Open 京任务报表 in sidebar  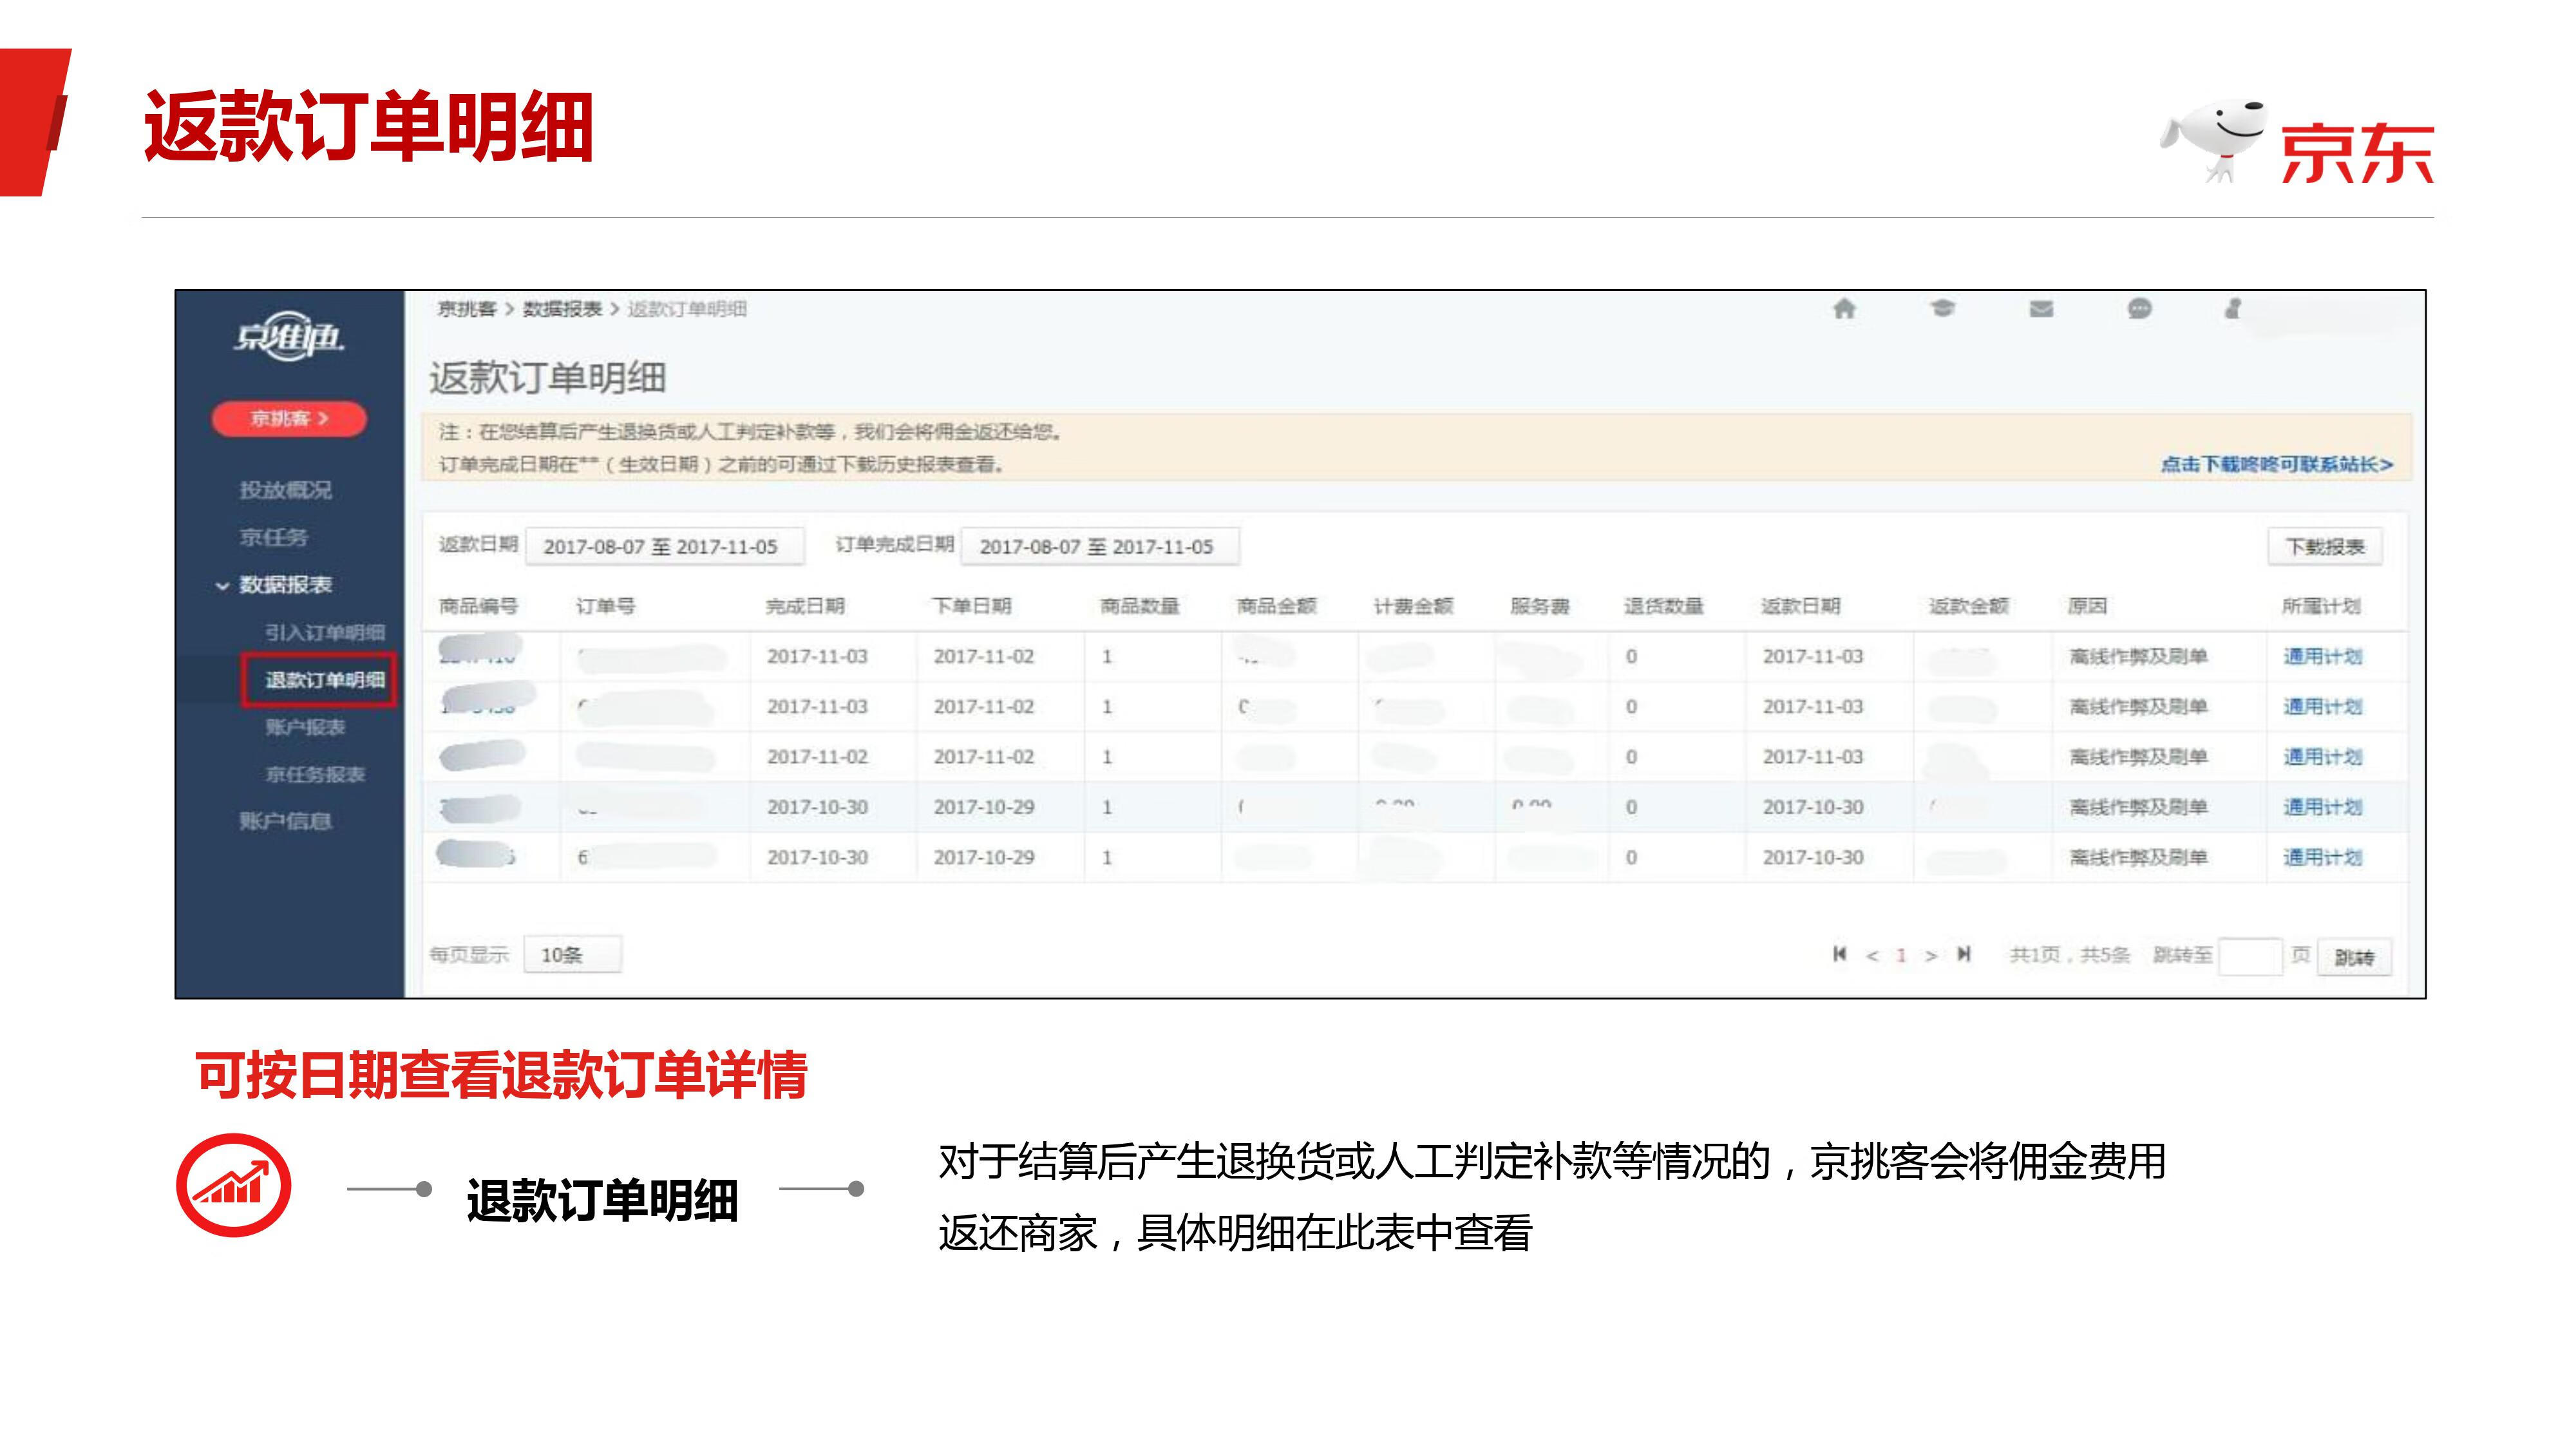click(315, 774)
